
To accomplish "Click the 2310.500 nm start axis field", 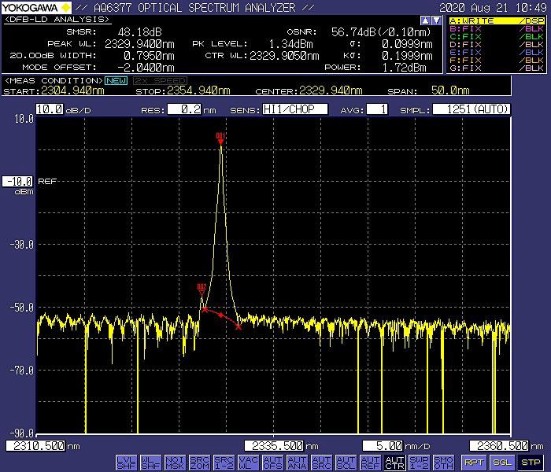I will (x=35, y=446).
